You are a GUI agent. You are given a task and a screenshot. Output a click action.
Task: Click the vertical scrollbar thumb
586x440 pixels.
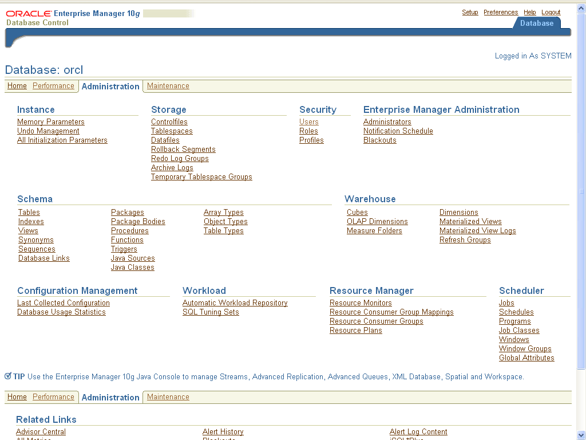click(x=581, y=191)
